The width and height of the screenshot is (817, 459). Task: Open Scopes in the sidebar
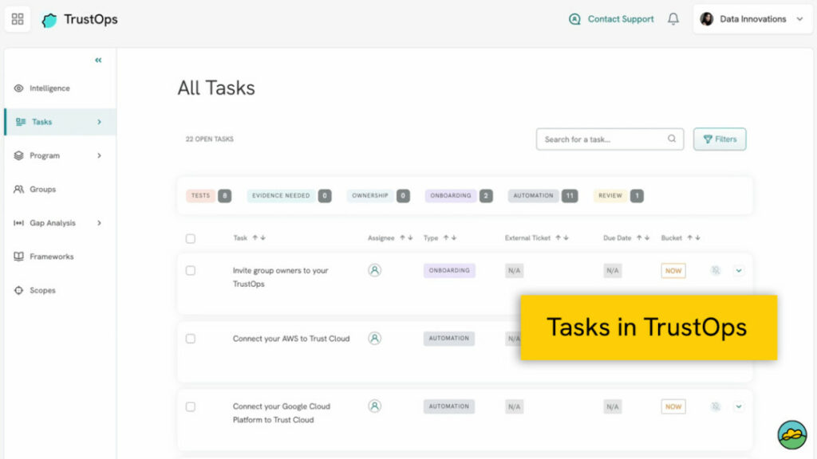click(x=42, y=290)
